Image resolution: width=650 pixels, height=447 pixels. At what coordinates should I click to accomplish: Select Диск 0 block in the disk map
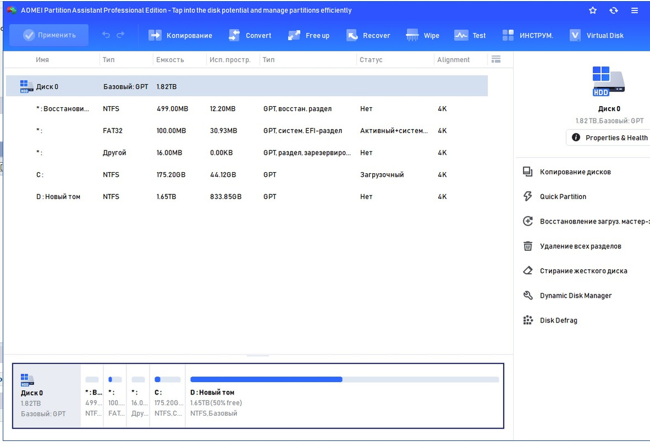pos(47,396)
